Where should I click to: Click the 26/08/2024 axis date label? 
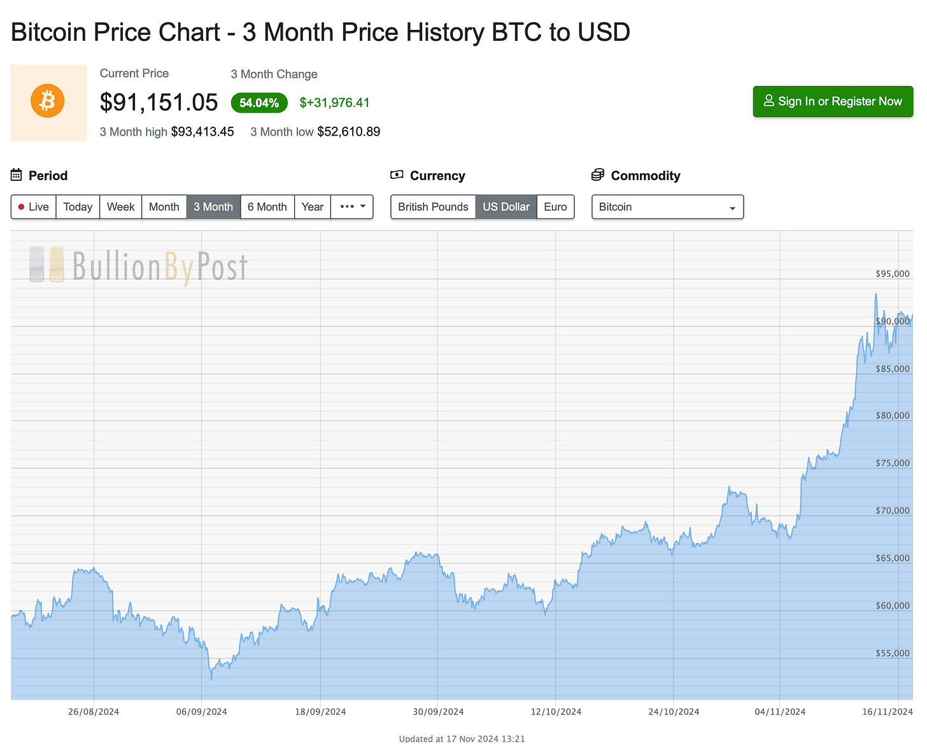94,712
